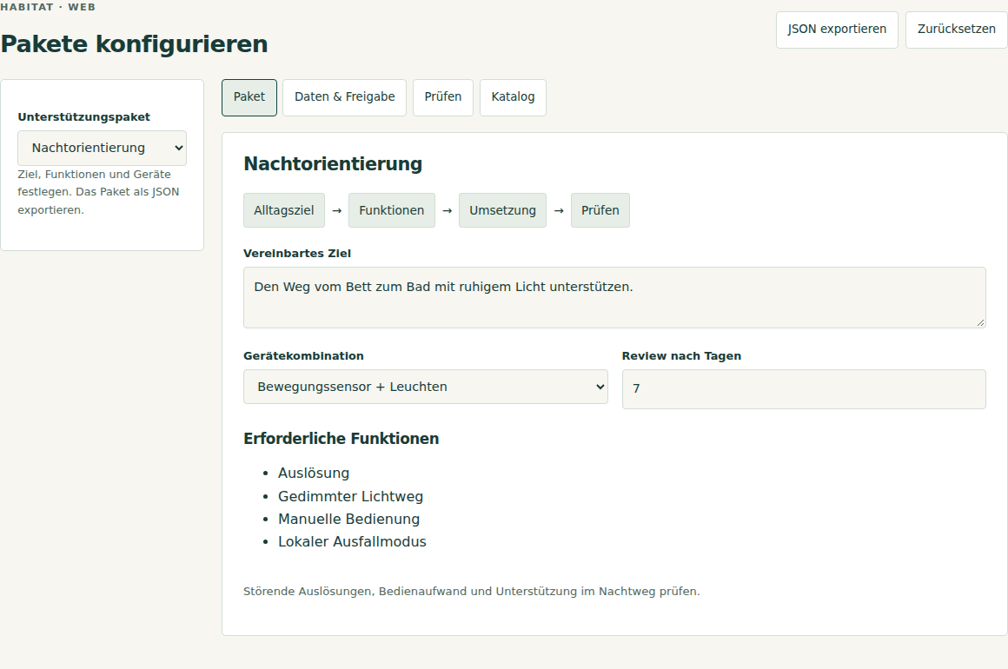Click the 'Ziel, Funktionen und Geräte' help text
The height and width of the screenshot is (669, 1008).
click(98, 192)
